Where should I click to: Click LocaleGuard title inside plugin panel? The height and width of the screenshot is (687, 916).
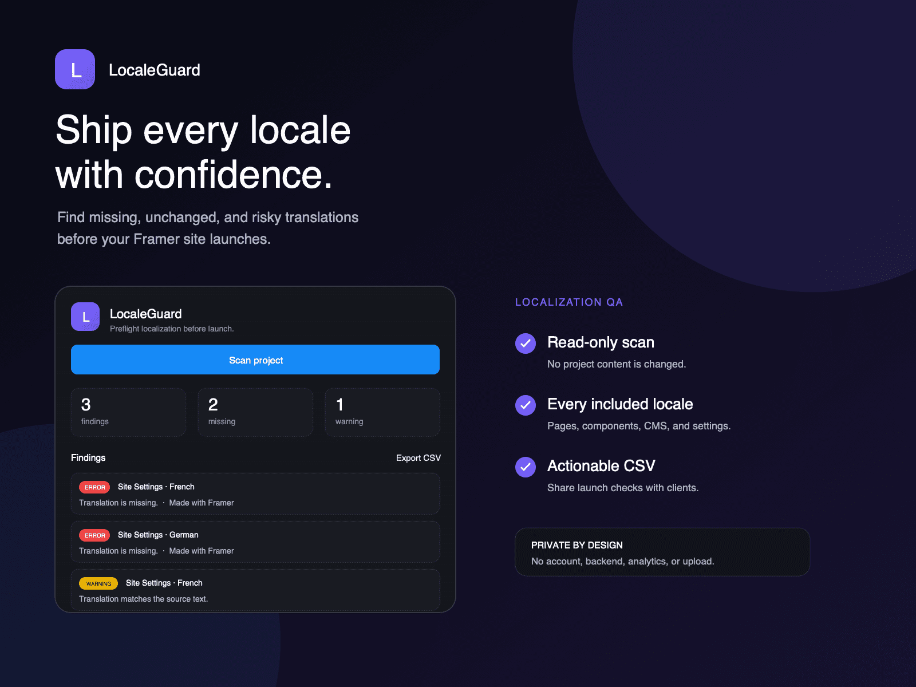pos(146,314)
